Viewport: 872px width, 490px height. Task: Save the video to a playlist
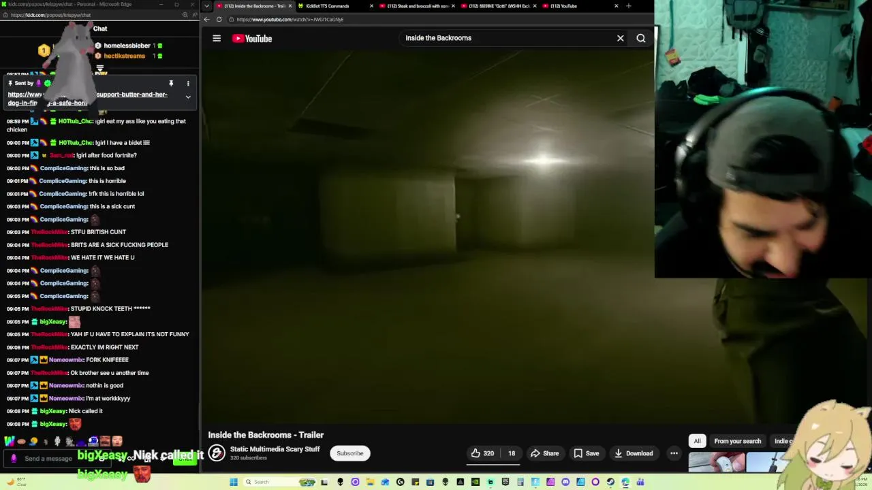point(586,453)
